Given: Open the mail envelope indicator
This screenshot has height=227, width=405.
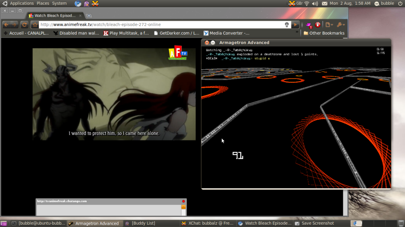Looking at the screenshot, I should pos(325,4).
